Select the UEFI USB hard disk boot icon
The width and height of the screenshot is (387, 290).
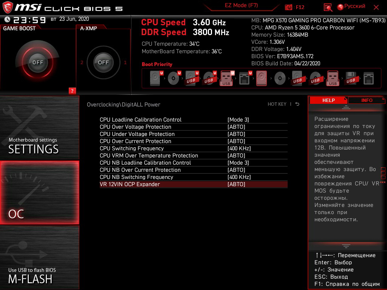pyautogui.click(x=192, y=78)
